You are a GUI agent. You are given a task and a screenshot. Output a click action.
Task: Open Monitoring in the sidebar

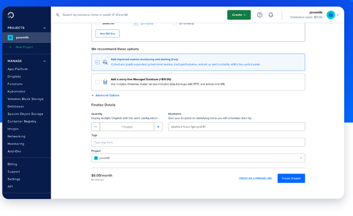[x=16, y=144]
